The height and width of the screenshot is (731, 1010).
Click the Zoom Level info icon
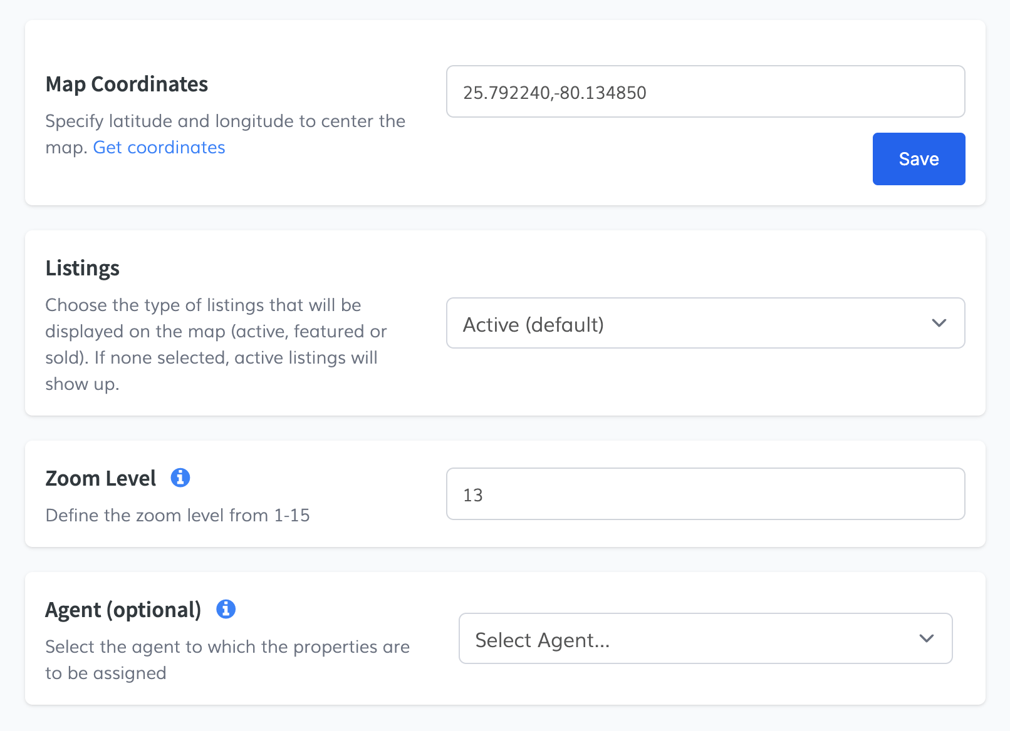[x=180, y=478]
